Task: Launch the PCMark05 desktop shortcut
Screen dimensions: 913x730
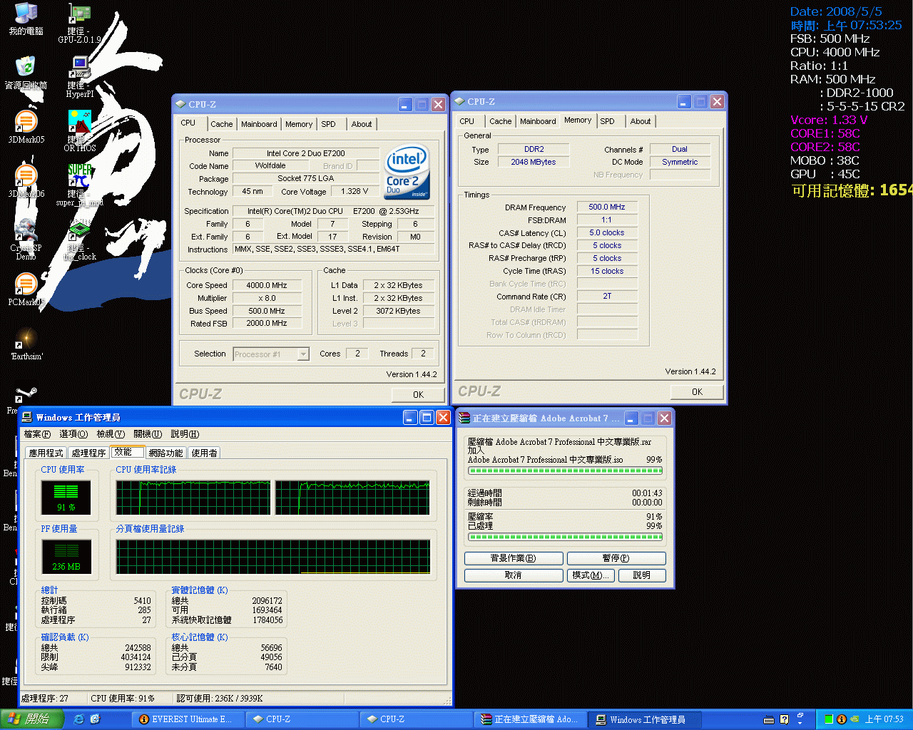Action: point(26,289)
